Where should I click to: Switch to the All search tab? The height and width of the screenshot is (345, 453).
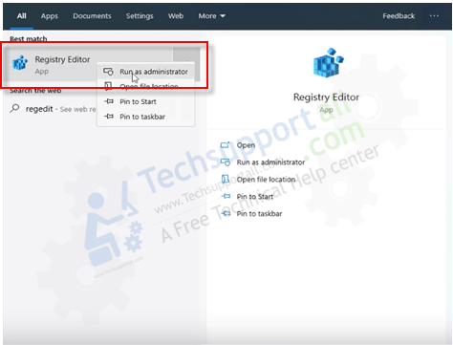click(x=21, y=16)
